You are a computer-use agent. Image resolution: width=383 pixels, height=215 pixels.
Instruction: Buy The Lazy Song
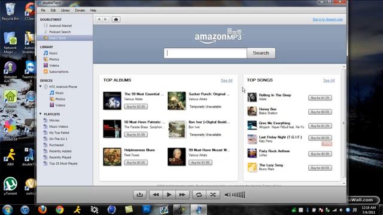click(x=320, y=168)
